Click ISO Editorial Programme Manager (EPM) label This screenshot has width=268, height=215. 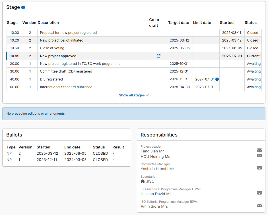coord(170,202)
